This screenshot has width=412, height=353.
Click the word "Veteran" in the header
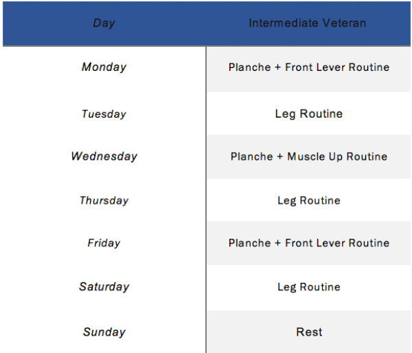(345, 23)
